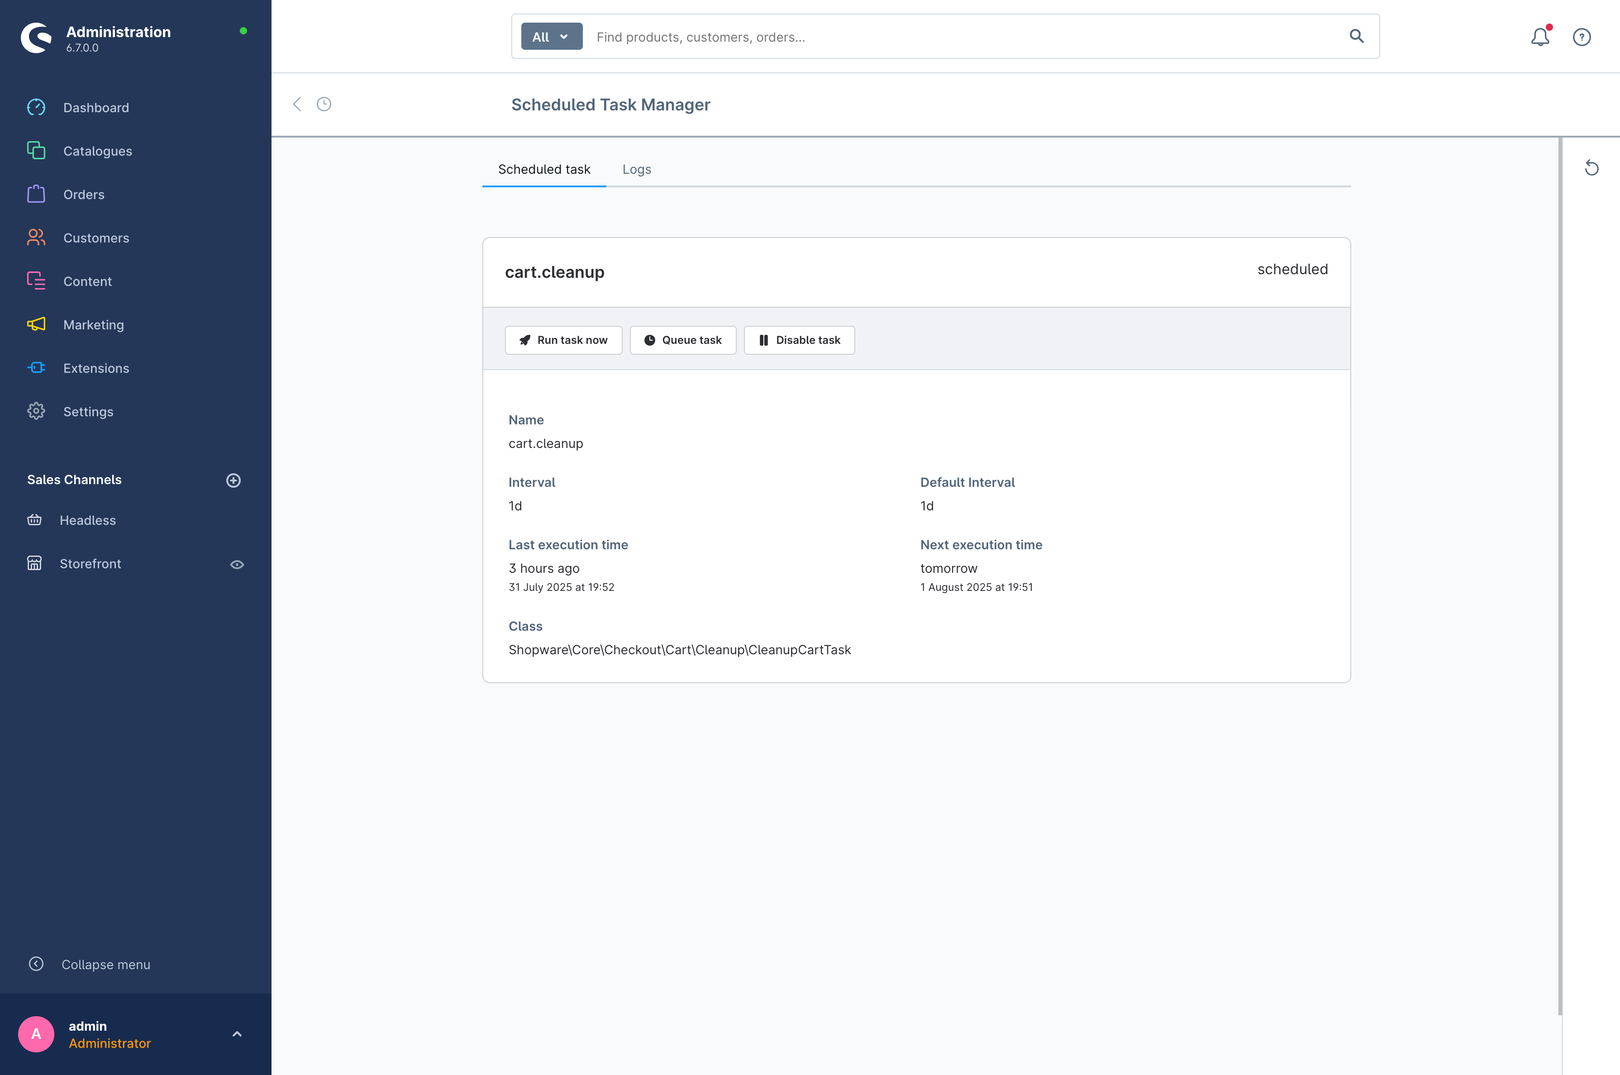Open Extensions in the sidebar
The width and height of the screenshot is (1620, 1075).
tap(96, 368)
